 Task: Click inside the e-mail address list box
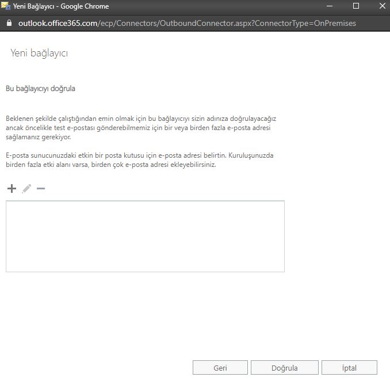146,236
